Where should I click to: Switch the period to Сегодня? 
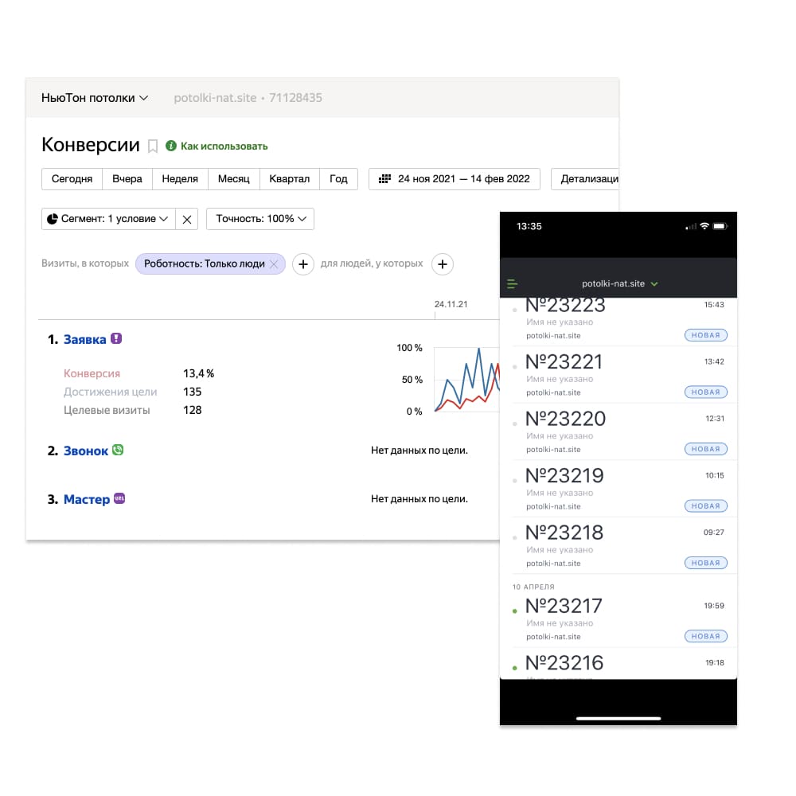click(x=72, y=179)
